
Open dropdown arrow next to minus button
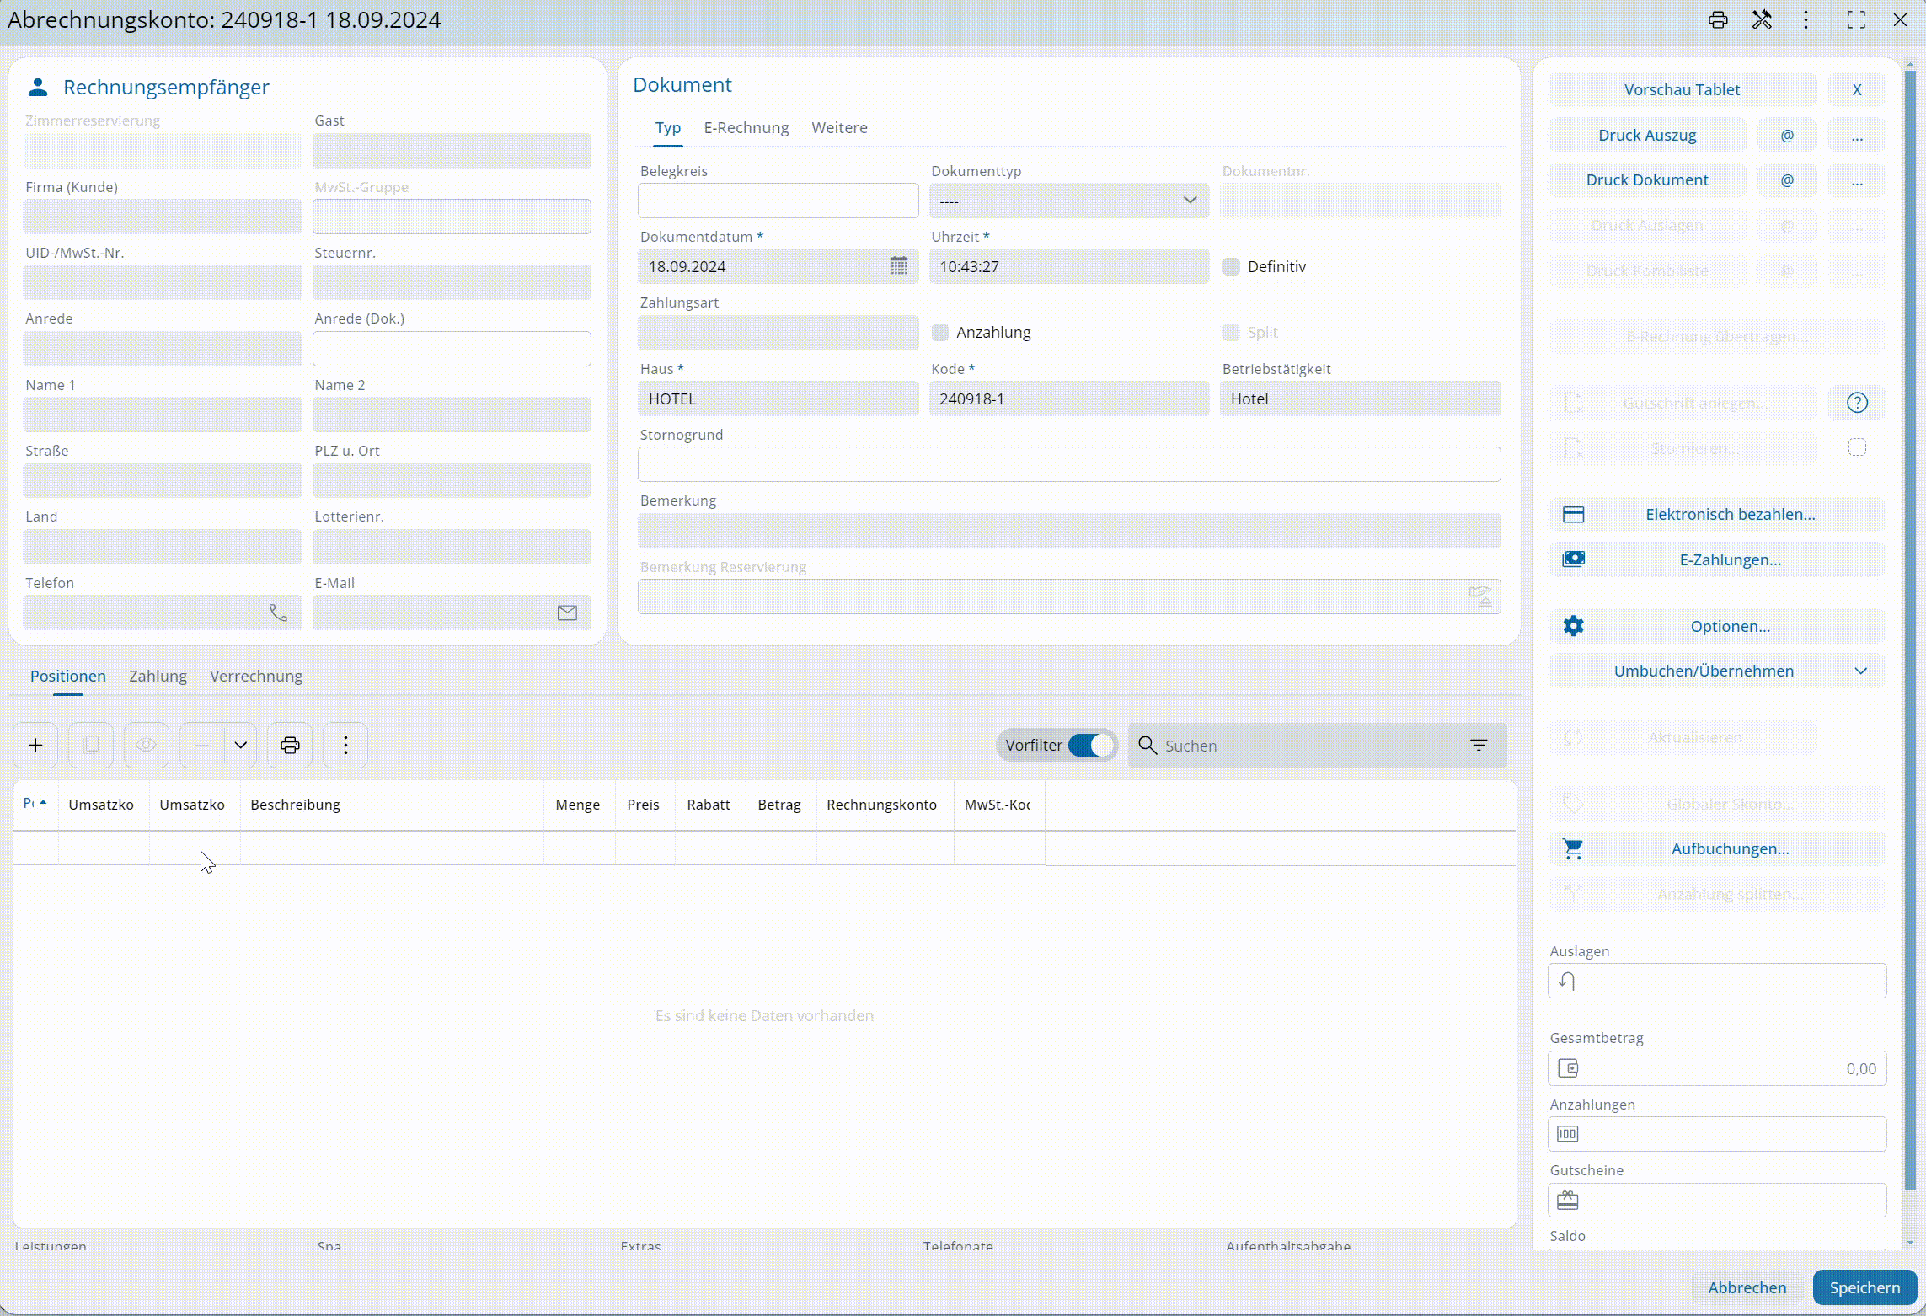tap(240, 745)
